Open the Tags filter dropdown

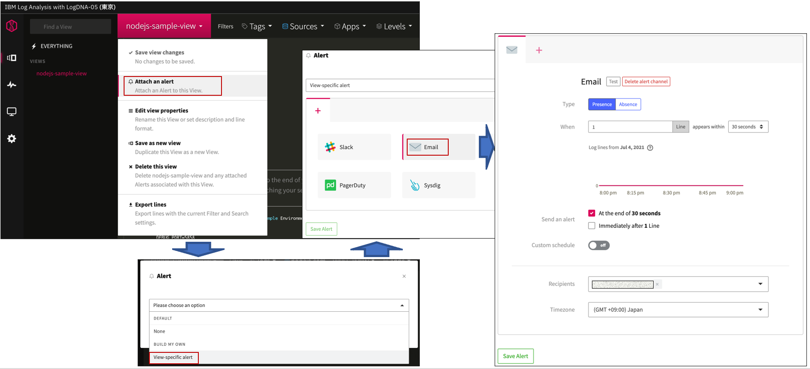coord(257,26)
